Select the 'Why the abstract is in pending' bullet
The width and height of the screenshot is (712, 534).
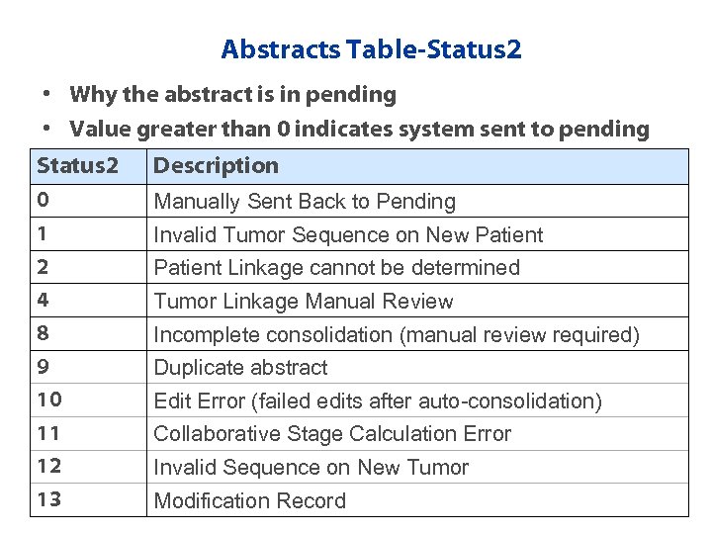[x=233, y=95]
